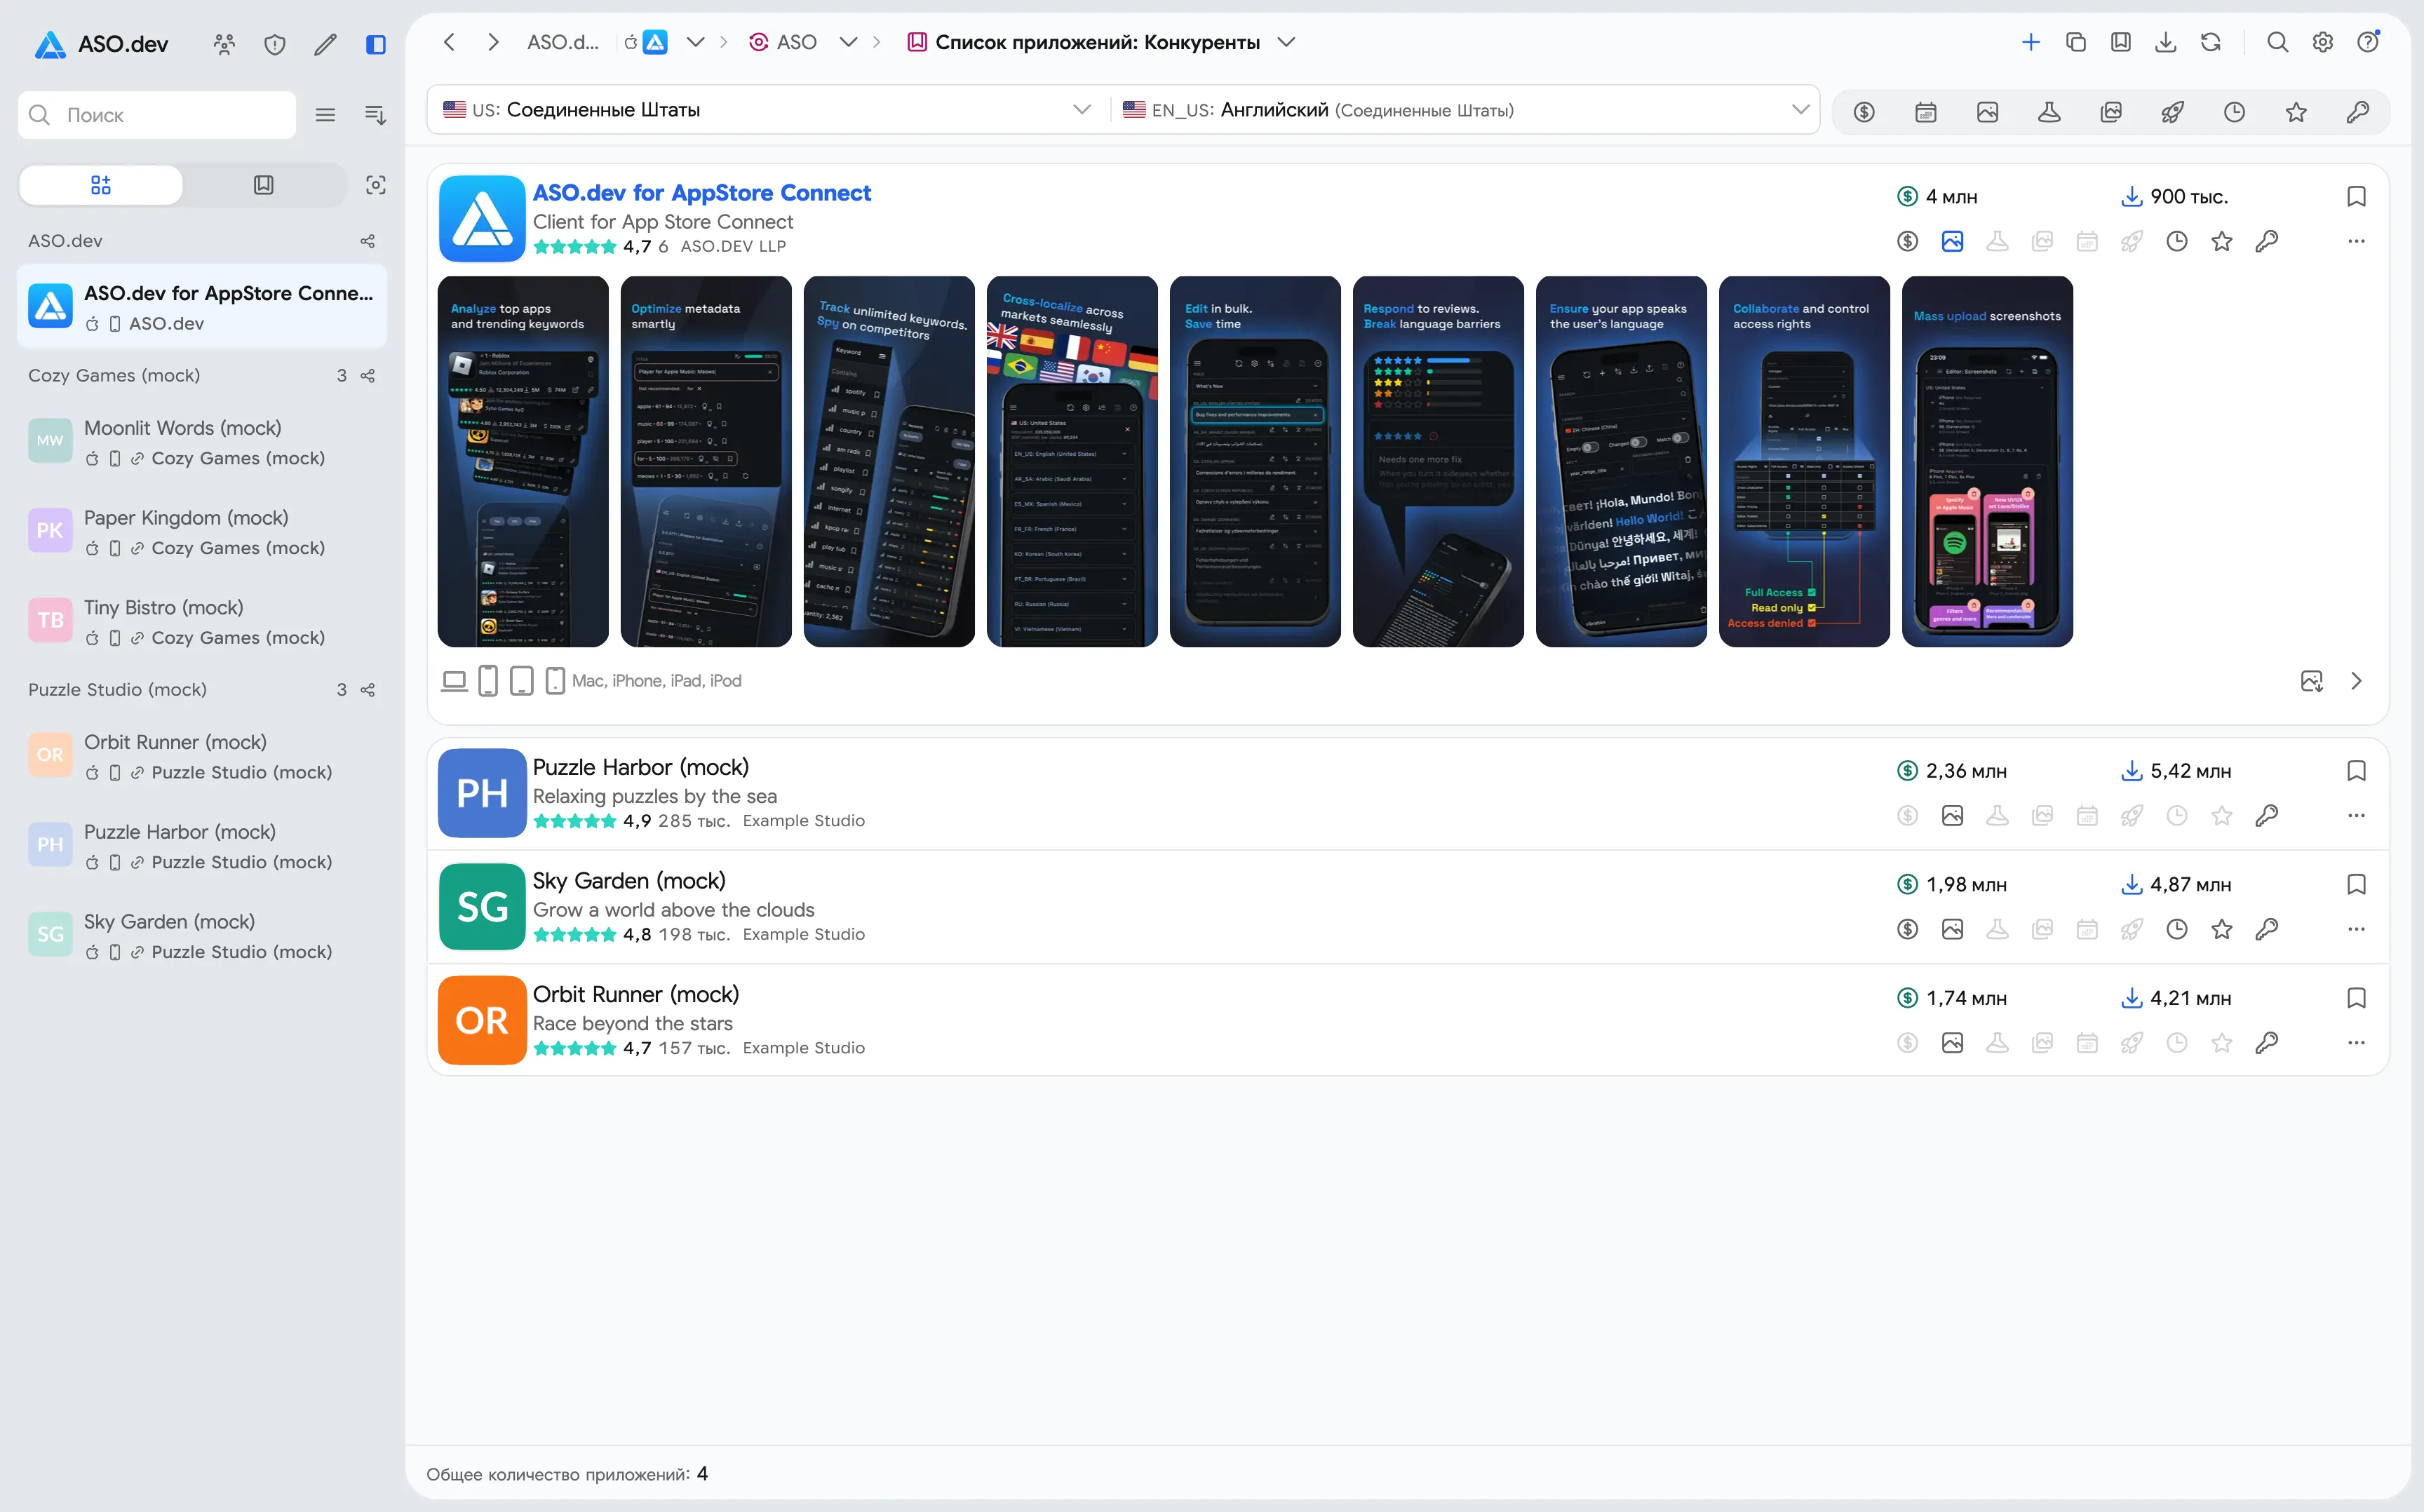Toggle the star favorite for Orbit Runner row

pos(2221,1043)
